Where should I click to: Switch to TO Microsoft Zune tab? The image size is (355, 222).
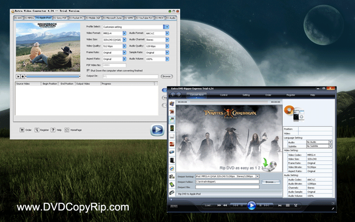112,18
